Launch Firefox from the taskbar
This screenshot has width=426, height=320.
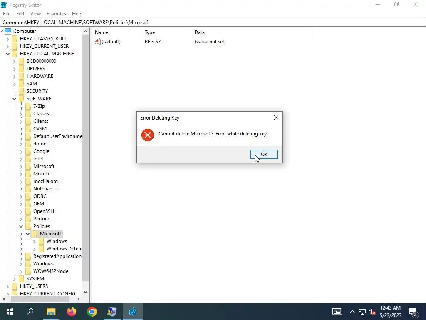coord(72,312)
